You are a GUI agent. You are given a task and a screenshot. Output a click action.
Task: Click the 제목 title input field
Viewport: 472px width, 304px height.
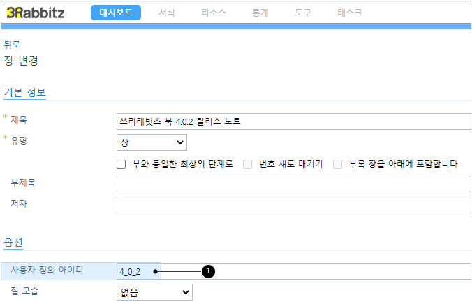pyautogui.click(x=294, y=121)
